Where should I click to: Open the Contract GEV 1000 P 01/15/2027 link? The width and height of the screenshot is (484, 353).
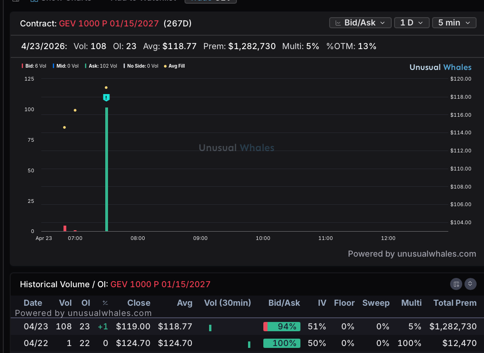click(x=108, y=24)
